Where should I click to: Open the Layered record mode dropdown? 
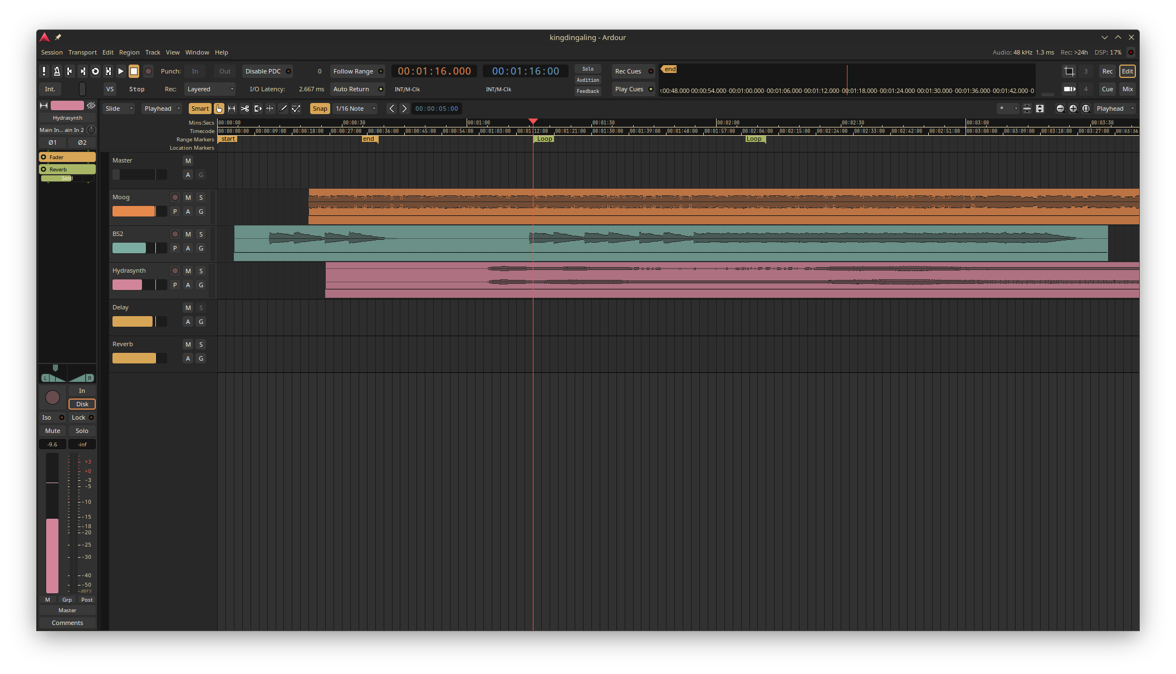210,89
